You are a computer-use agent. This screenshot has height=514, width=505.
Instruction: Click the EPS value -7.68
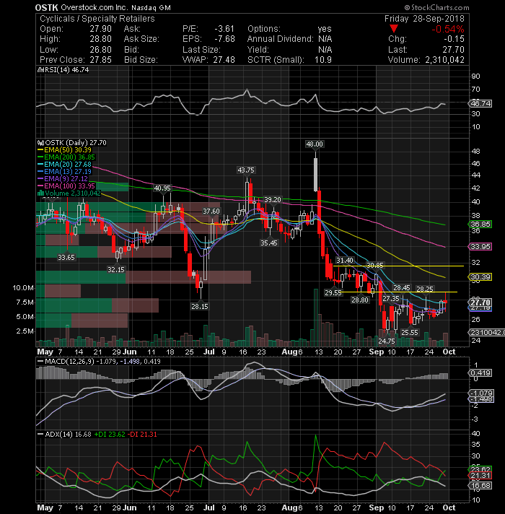click(224, 39)
